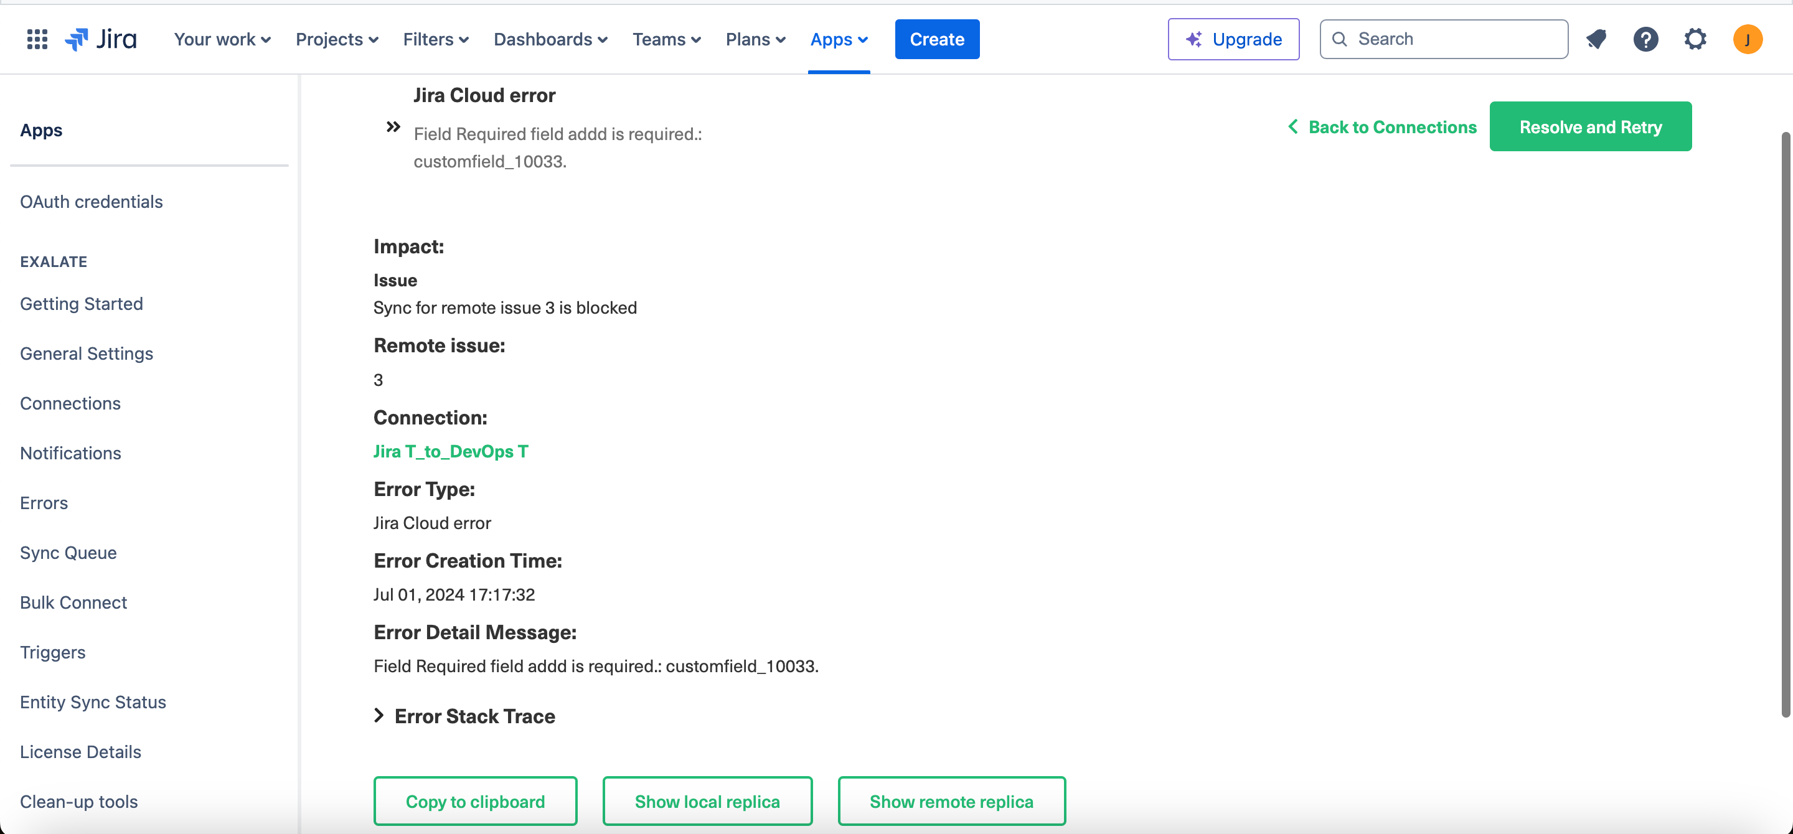
Task: Click the page vertical scrollbar
Action: coord(1786,424)
